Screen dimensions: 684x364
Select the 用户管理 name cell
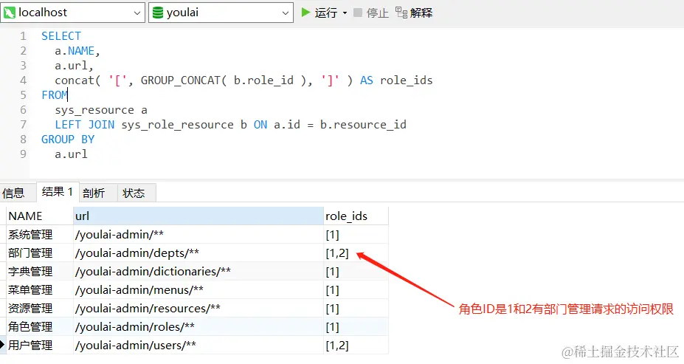40,346
